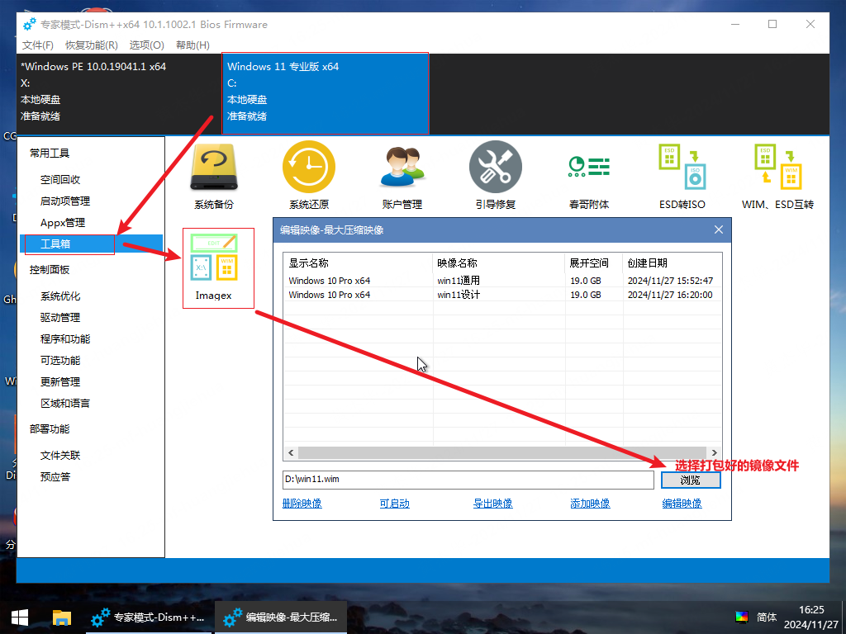846x634 pixels.
Task: Select 可选功能 in the sidebar
Action: pyautogui.click(x=59, y=360)
